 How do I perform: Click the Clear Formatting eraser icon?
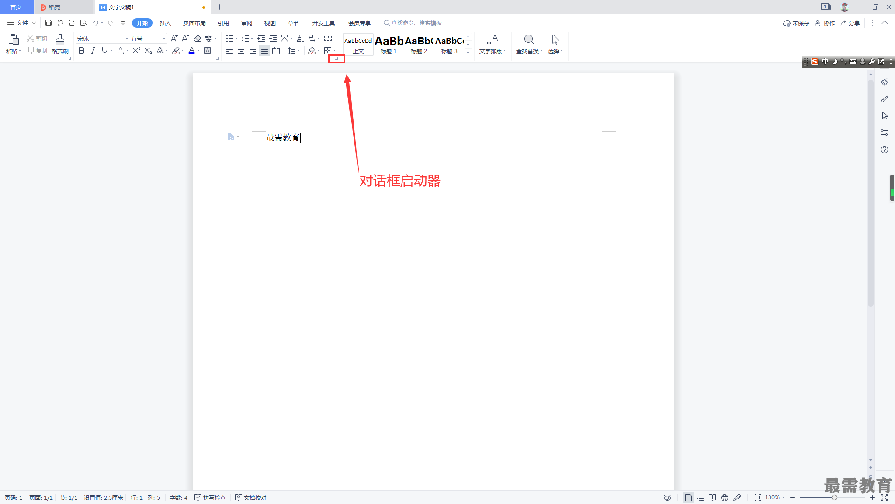tap(197, 38)
